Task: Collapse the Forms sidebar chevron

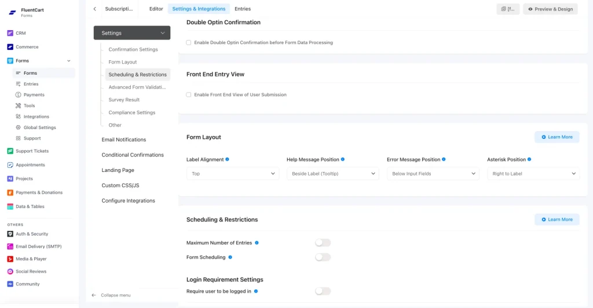Action: pos(68,61)
